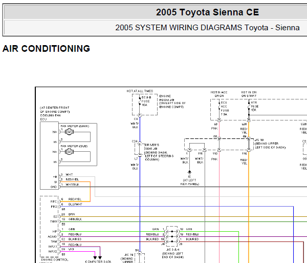Click the 'C24' connector label
The image size is (307, 263).
[x=135, y=141]
